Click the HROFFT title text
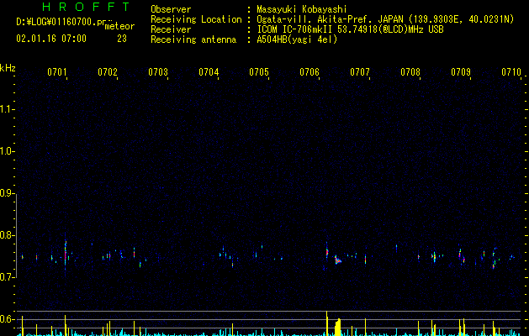Screen dimensions: 529x336 86,7
